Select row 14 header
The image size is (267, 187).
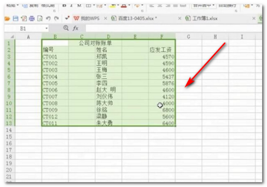click(x=9, y=130)
